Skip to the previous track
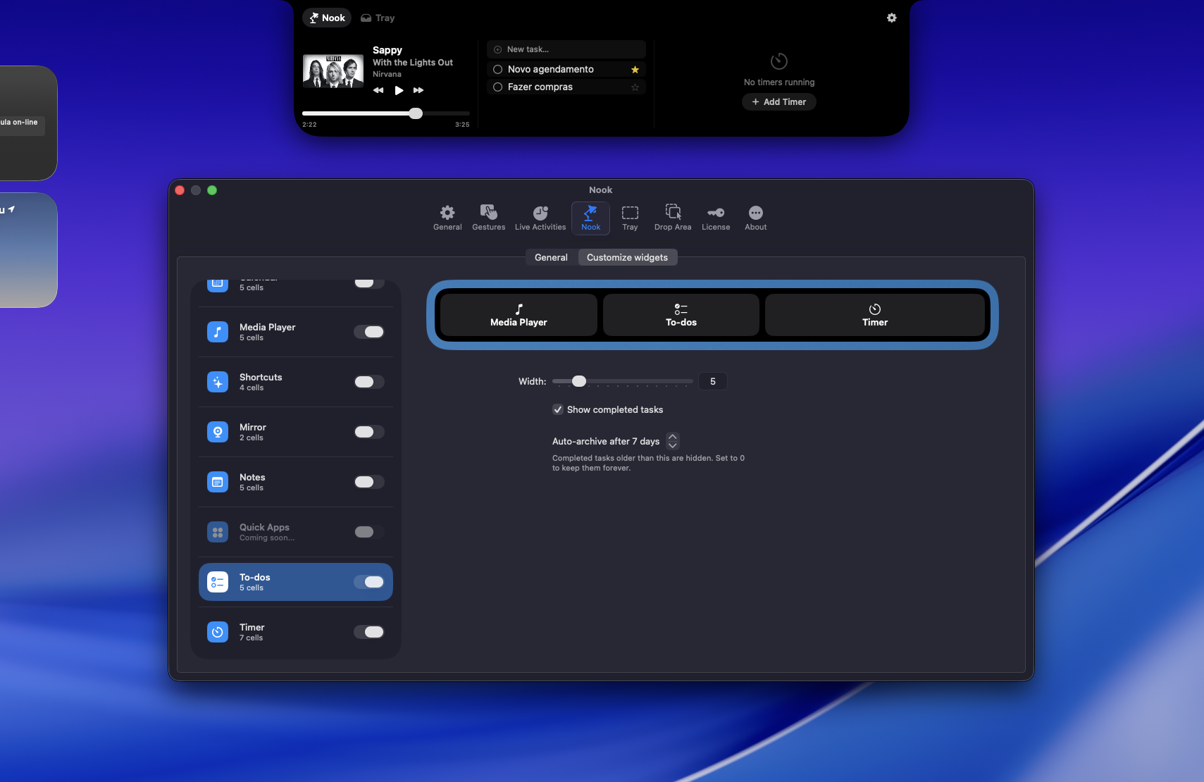 [378, 90]
